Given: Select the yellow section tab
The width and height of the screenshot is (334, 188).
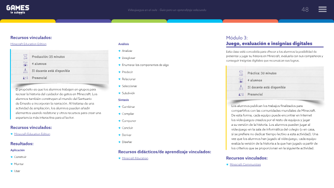Looking at the screenshot, I should (x=28, y=21).
